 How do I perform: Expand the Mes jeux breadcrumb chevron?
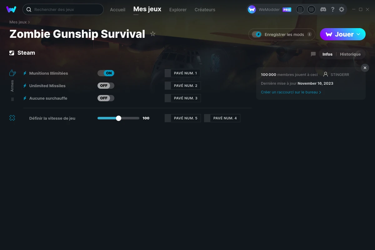[x=29, y=22]
